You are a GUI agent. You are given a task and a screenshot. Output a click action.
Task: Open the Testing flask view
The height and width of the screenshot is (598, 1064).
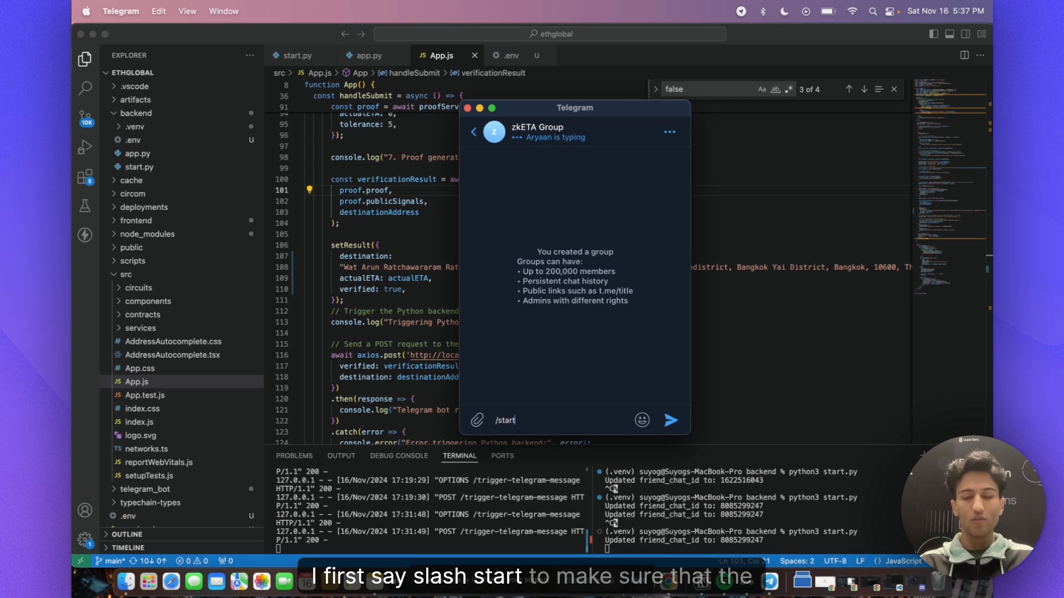click(x=85, y=206)
